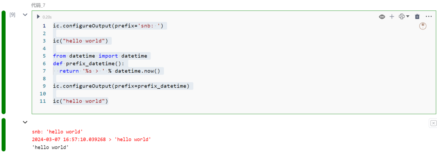The image size is (437, 163).
Task: Click the green bar beside the output
Action: pos(4,135)
